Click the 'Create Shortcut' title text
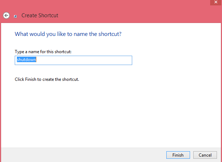Screen dimensions: 222x162 coord(40,15)
